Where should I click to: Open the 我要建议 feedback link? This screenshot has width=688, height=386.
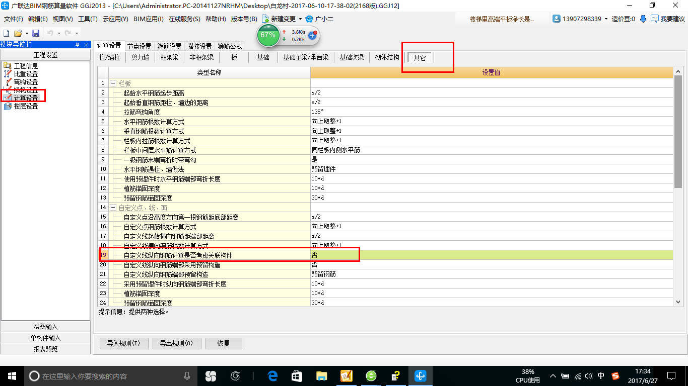click(668, 19)
